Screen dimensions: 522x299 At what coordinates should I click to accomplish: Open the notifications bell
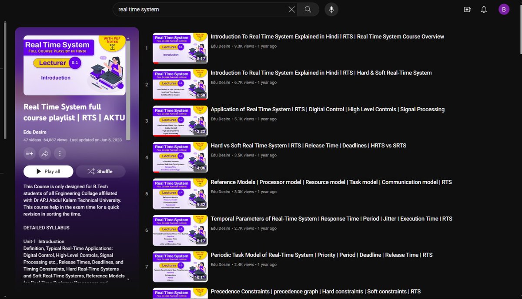point(484,10)
